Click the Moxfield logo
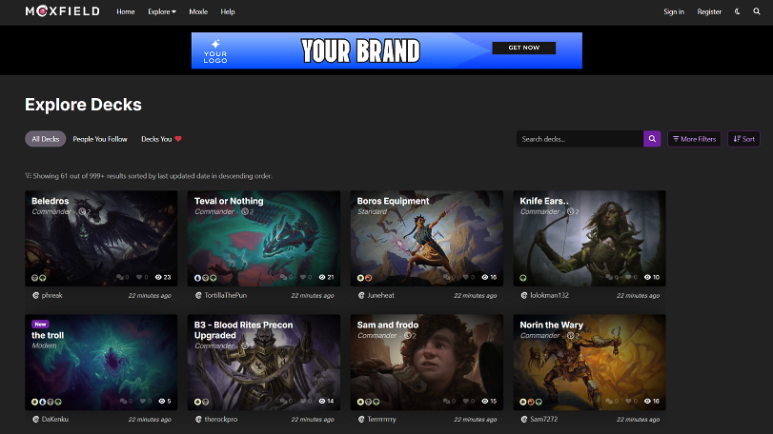 click(62, 11)
